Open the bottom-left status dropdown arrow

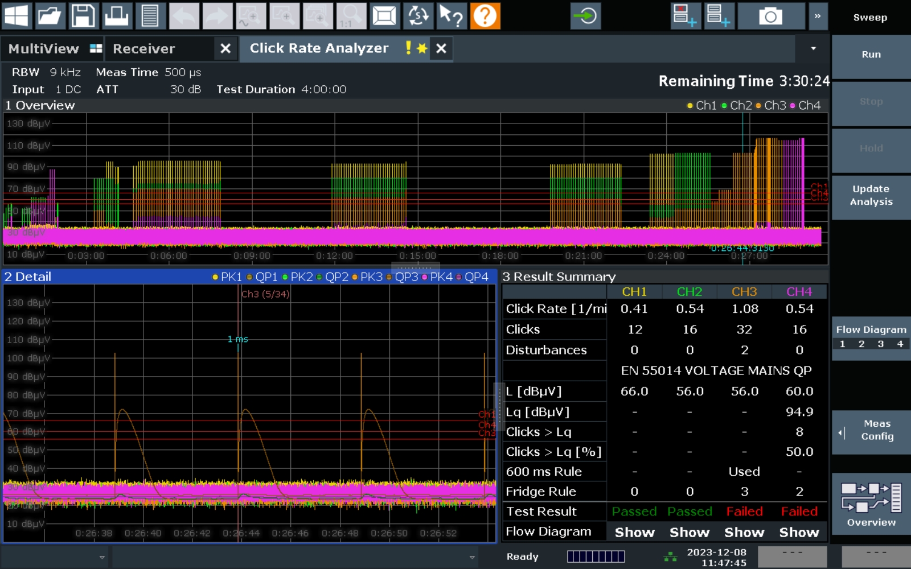102,557
